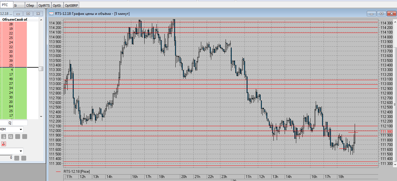Viewport: 397px width, 181px height.
Task: Select the ask row with volume 39
Action: (14, 61)
